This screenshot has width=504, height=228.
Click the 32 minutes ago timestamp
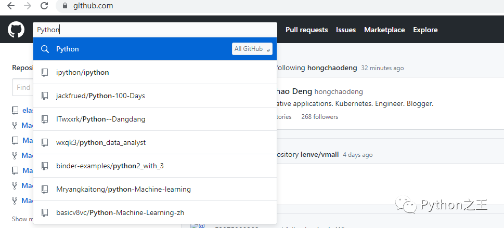[382, 68]
